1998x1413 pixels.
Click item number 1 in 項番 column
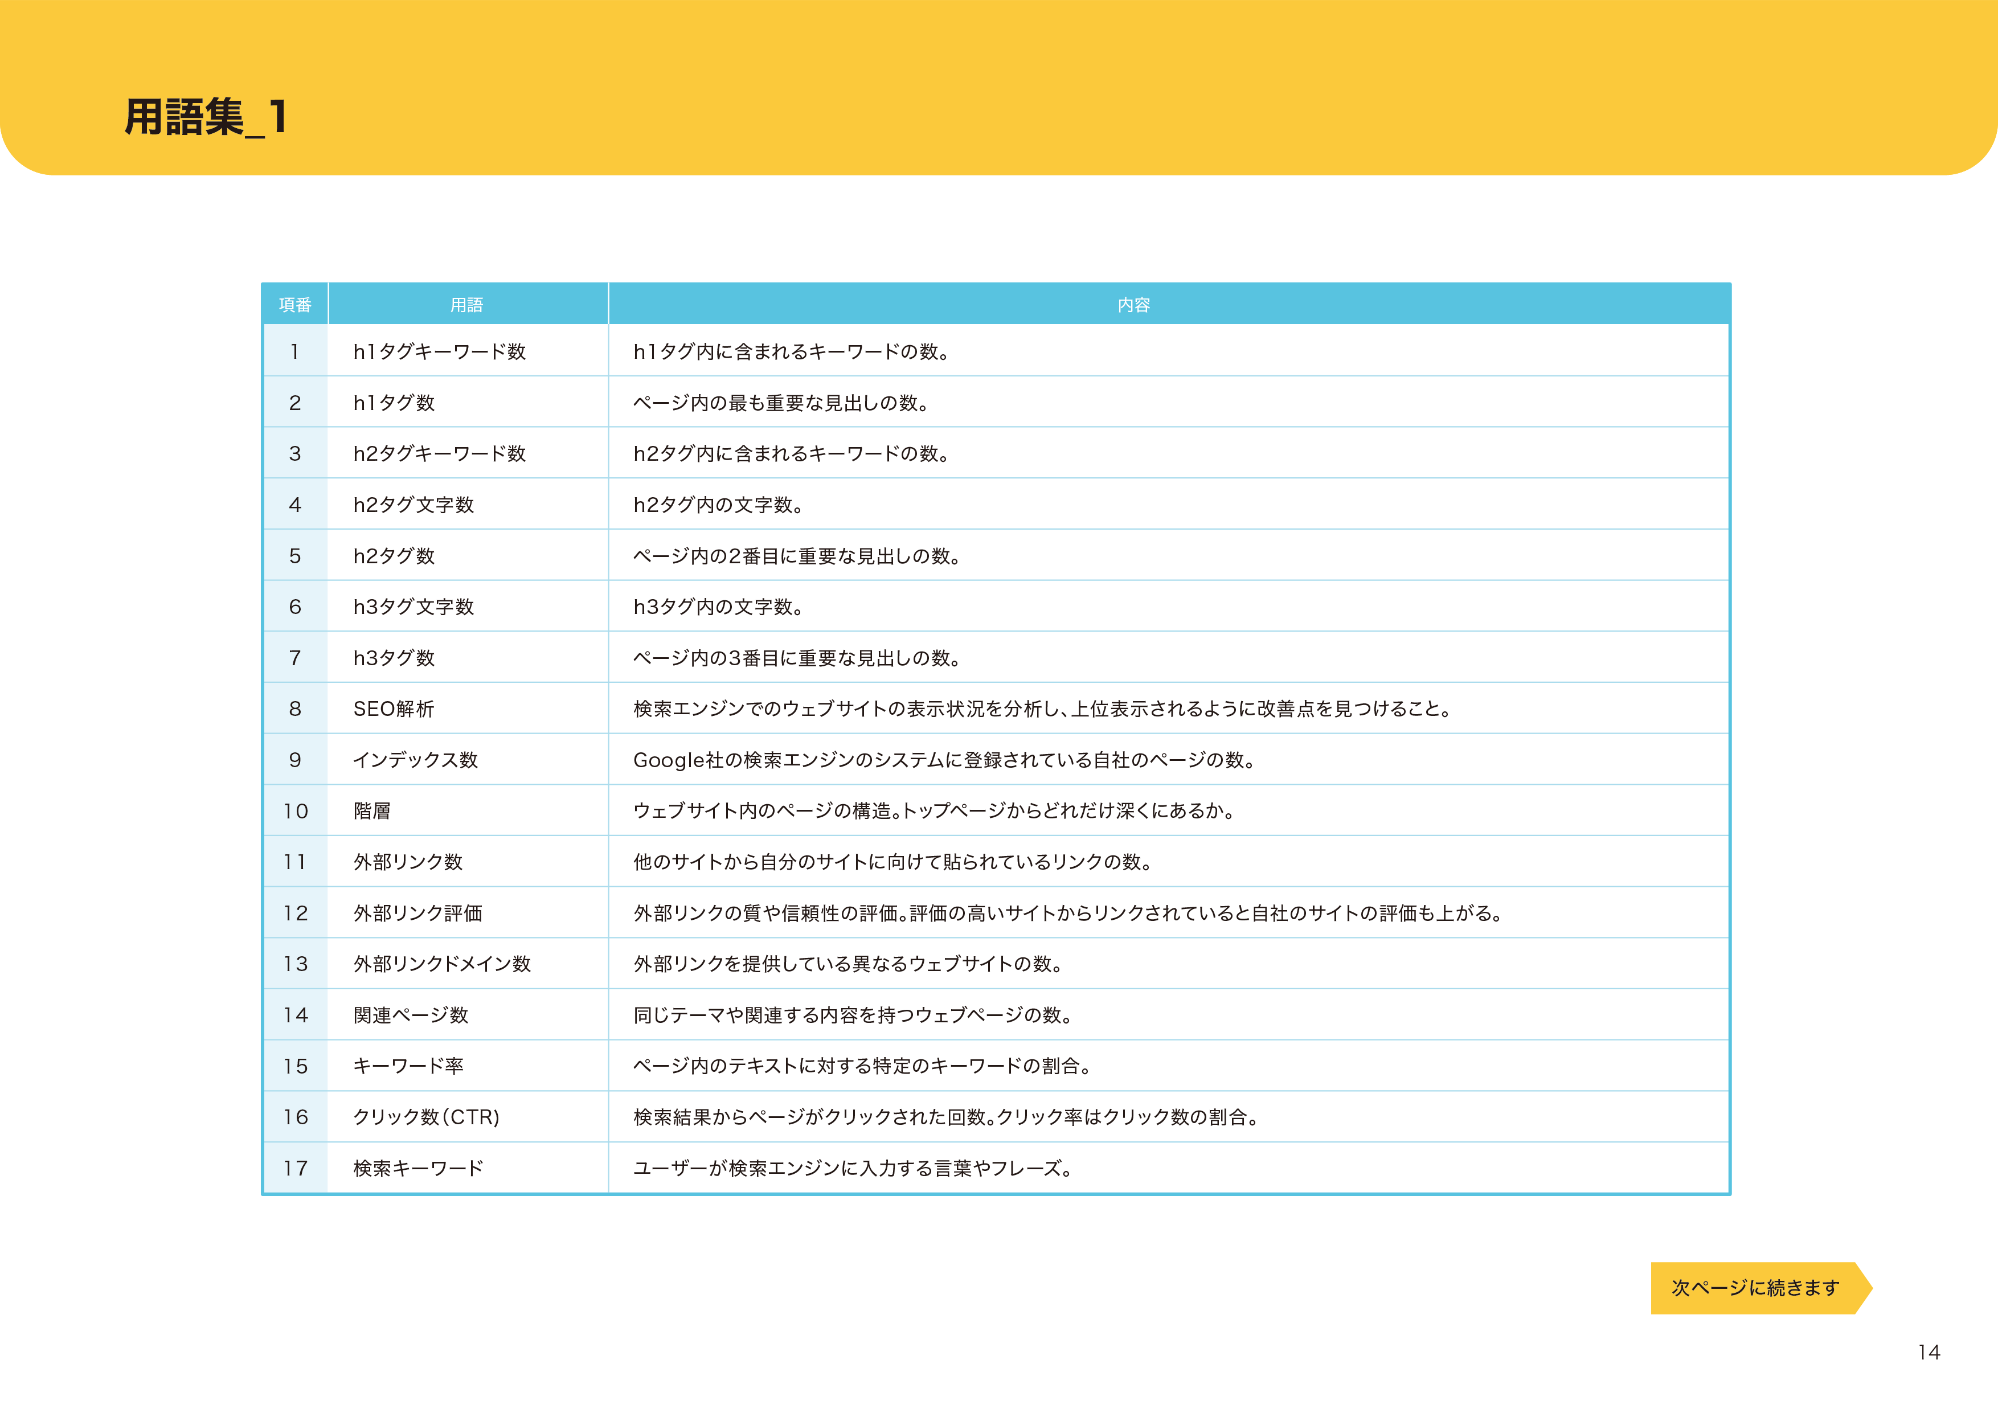click(x=295, y=351)
